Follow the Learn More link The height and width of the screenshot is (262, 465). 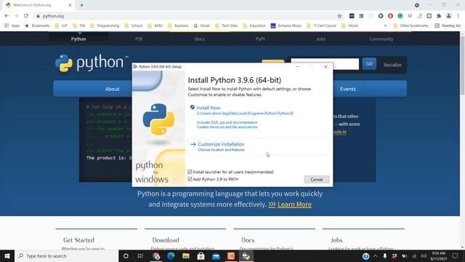[x=294, y=205]
